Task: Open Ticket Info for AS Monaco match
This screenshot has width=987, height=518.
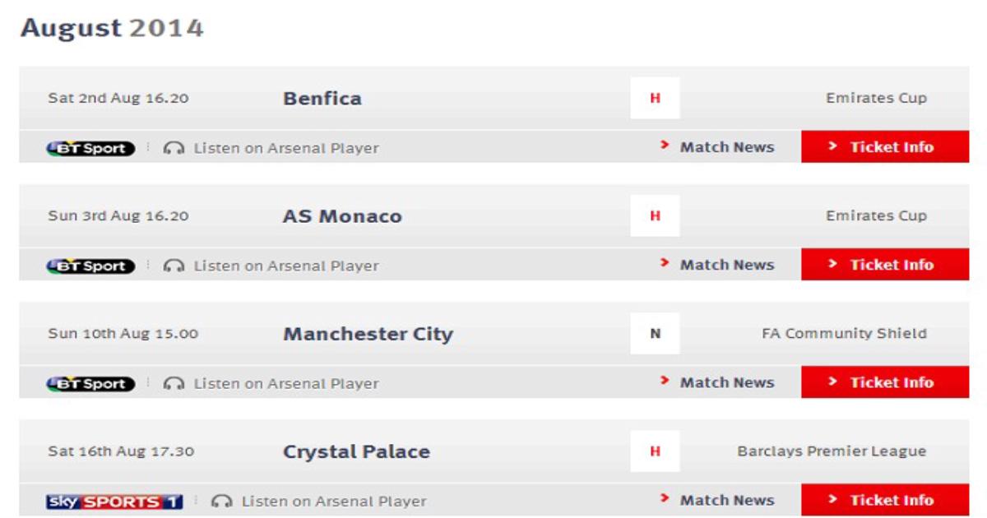Action: pos(885,265)
